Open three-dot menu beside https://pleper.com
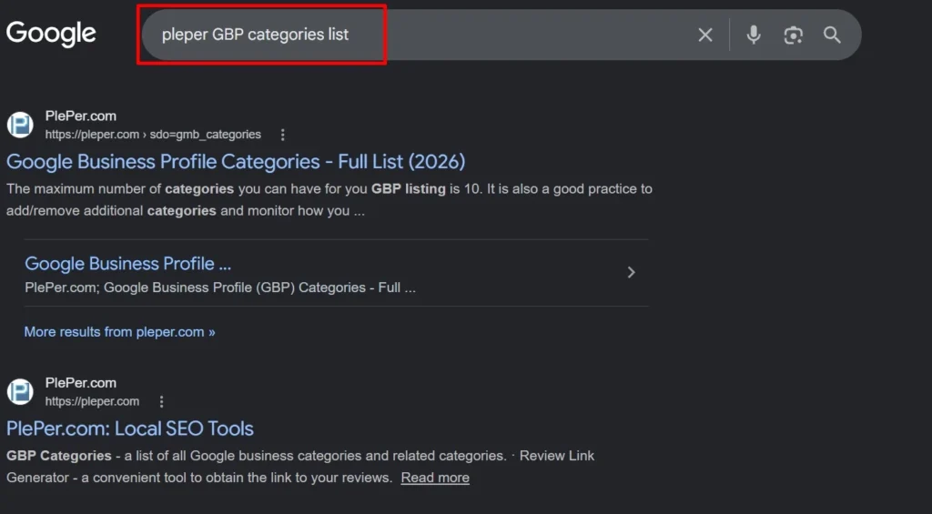The width and height of the screenshot is (932, 514). click(161, 402)
